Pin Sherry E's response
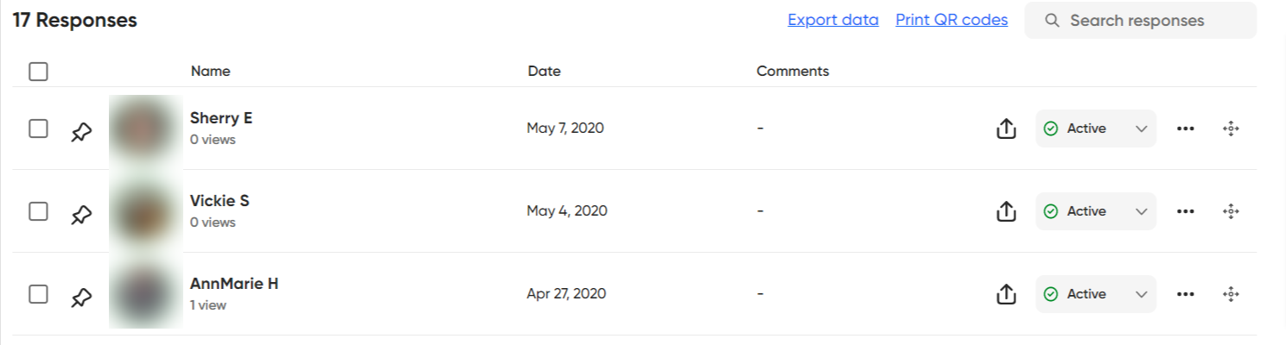 coord(81,132)
